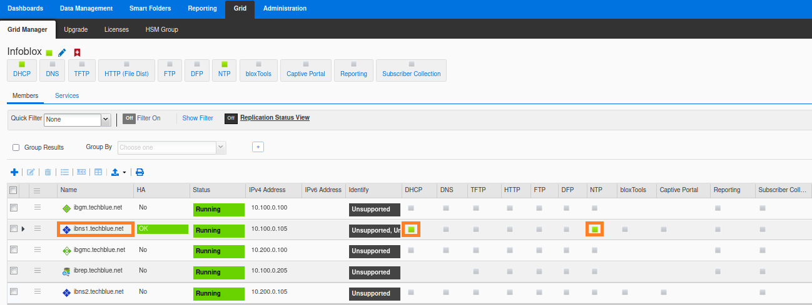Check the Group Results checkbox

(x=16, y=148)
